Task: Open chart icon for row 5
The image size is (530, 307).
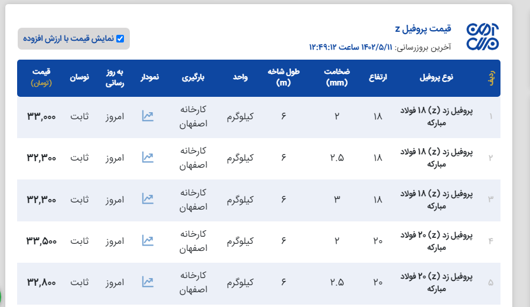Action: pos(148,282)
